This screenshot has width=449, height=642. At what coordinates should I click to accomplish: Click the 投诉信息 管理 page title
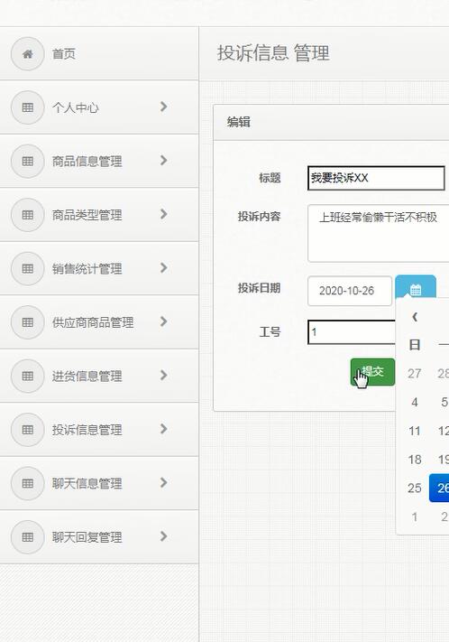tap(273, 52)
